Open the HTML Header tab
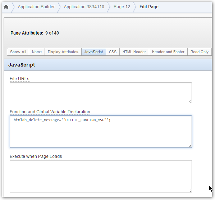This screenshot has width=215, height=200. (134, 52)
